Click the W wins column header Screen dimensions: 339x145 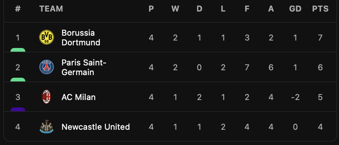175,9
